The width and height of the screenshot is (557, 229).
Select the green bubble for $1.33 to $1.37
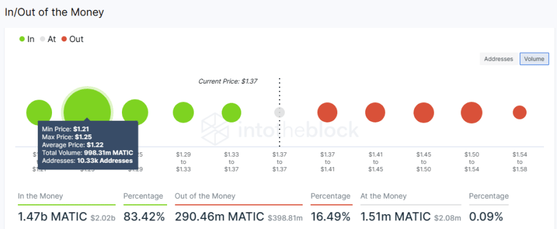[231, 113]
